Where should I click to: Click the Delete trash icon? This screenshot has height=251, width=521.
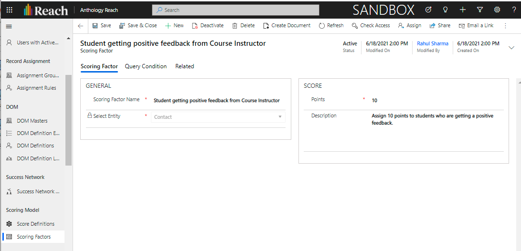point(234,26)
